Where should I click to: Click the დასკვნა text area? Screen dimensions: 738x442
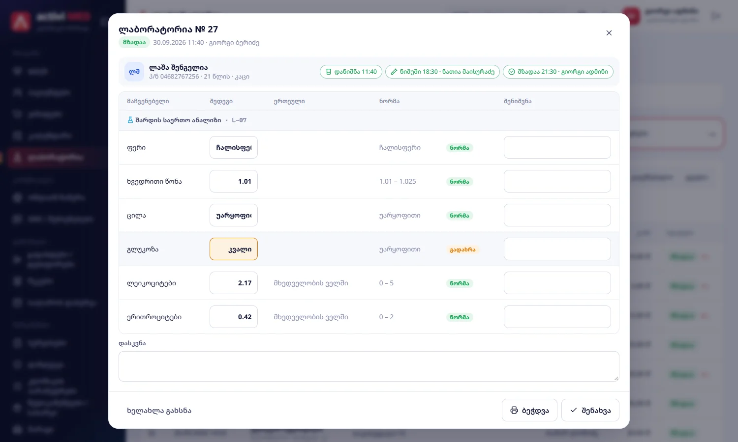click(369, 366)
